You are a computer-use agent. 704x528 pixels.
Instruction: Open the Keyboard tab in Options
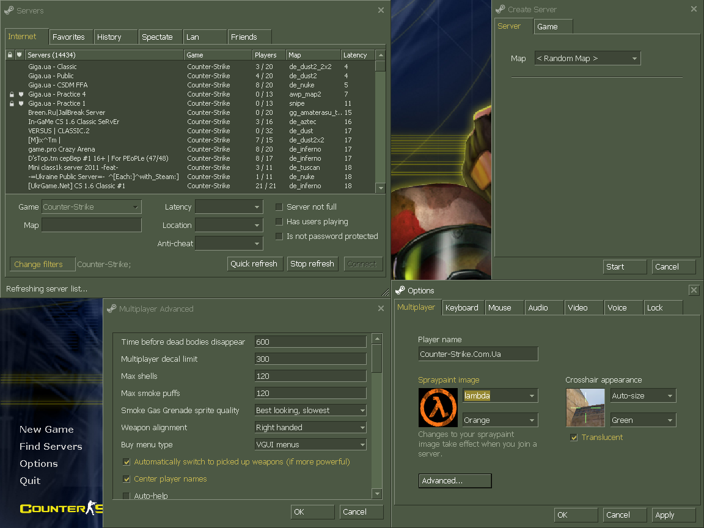point(463,307)
